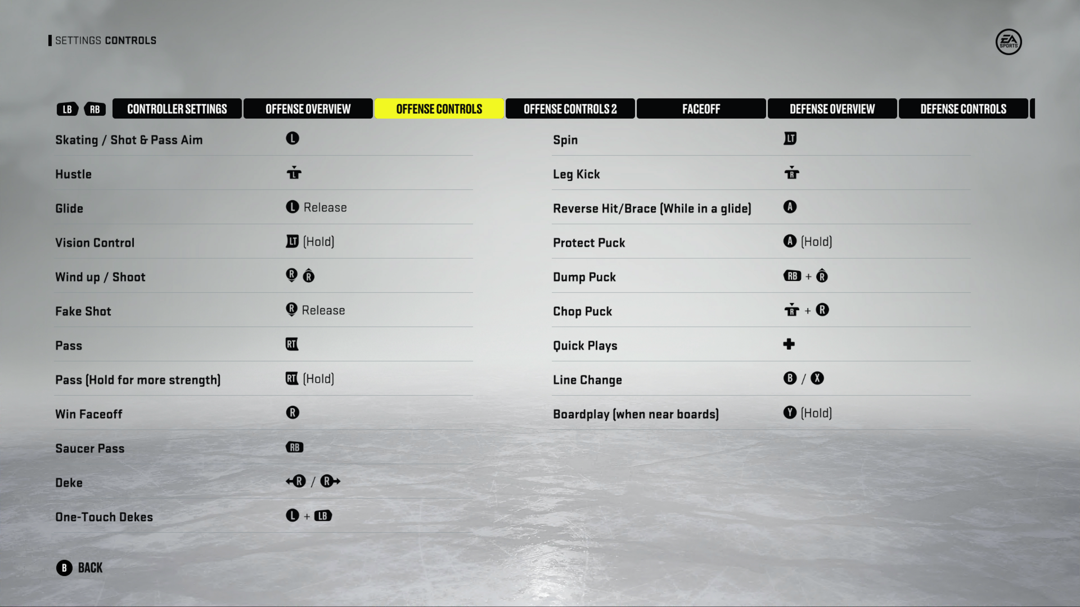Screen dimensions: 1080x607
Task: Click the A button protect puck icon
Action: [x=790, y=242]
